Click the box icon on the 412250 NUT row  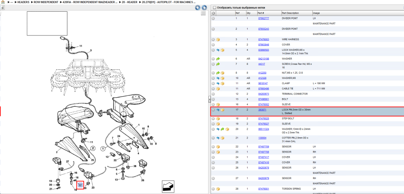coord(222,73)
